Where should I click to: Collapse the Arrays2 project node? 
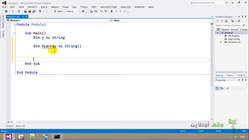217,33
